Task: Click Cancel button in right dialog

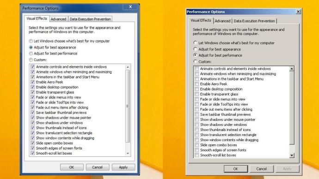Action: pyautogui.click(x=261, y=169)
